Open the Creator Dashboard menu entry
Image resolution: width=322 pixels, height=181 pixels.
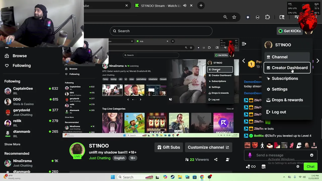pyautogui.click(x=287, y=68)
